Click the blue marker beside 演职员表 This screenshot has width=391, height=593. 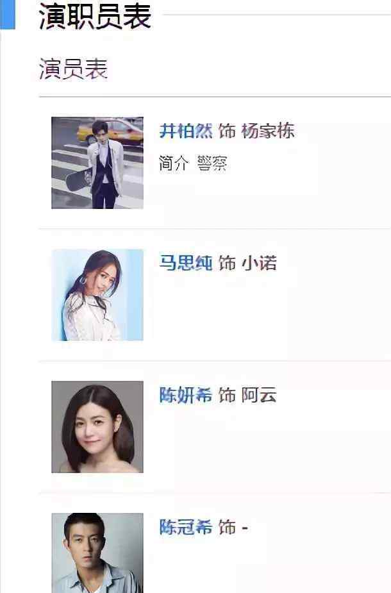coord(8,15)
